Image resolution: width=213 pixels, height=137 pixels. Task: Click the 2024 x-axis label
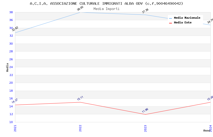click(x=210, y=128)
